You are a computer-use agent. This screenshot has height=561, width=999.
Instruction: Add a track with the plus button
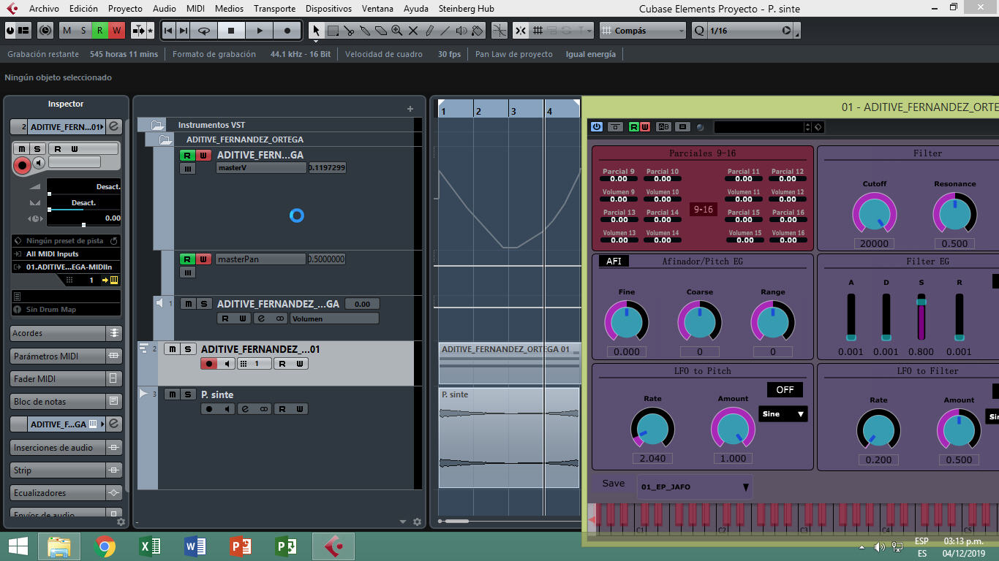pos(410,109)
